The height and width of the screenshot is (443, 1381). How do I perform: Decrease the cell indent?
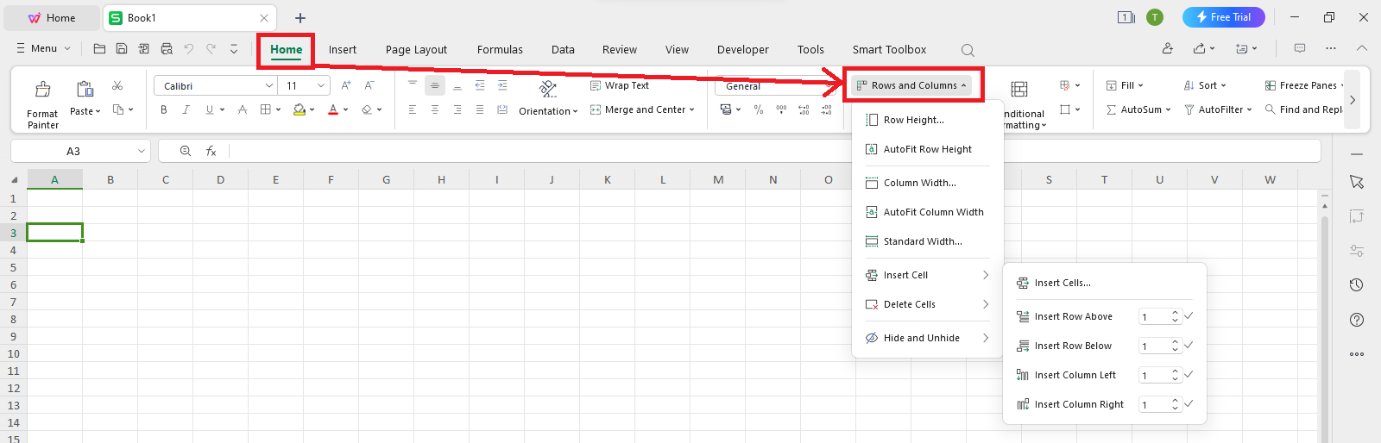tap(480, 85)
